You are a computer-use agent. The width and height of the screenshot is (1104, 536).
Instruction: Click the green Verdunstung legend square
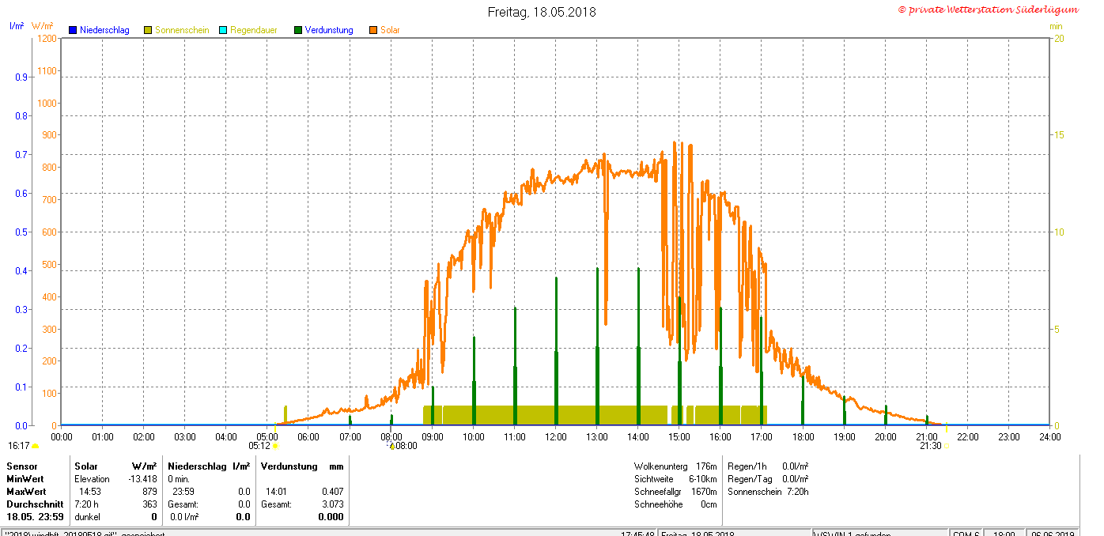(298, 30)
